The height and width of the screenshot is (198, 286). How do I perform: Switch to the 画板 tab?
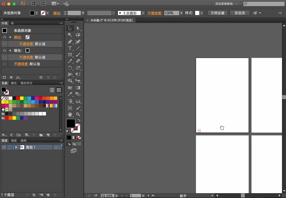click(14, 141)
